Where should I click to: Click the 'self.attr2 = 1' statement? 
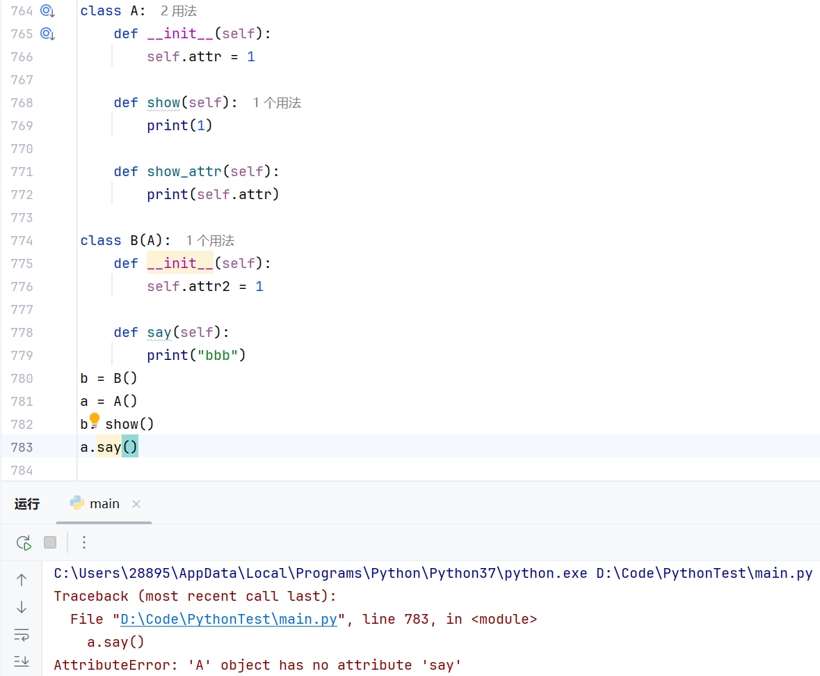coord(205,286)
